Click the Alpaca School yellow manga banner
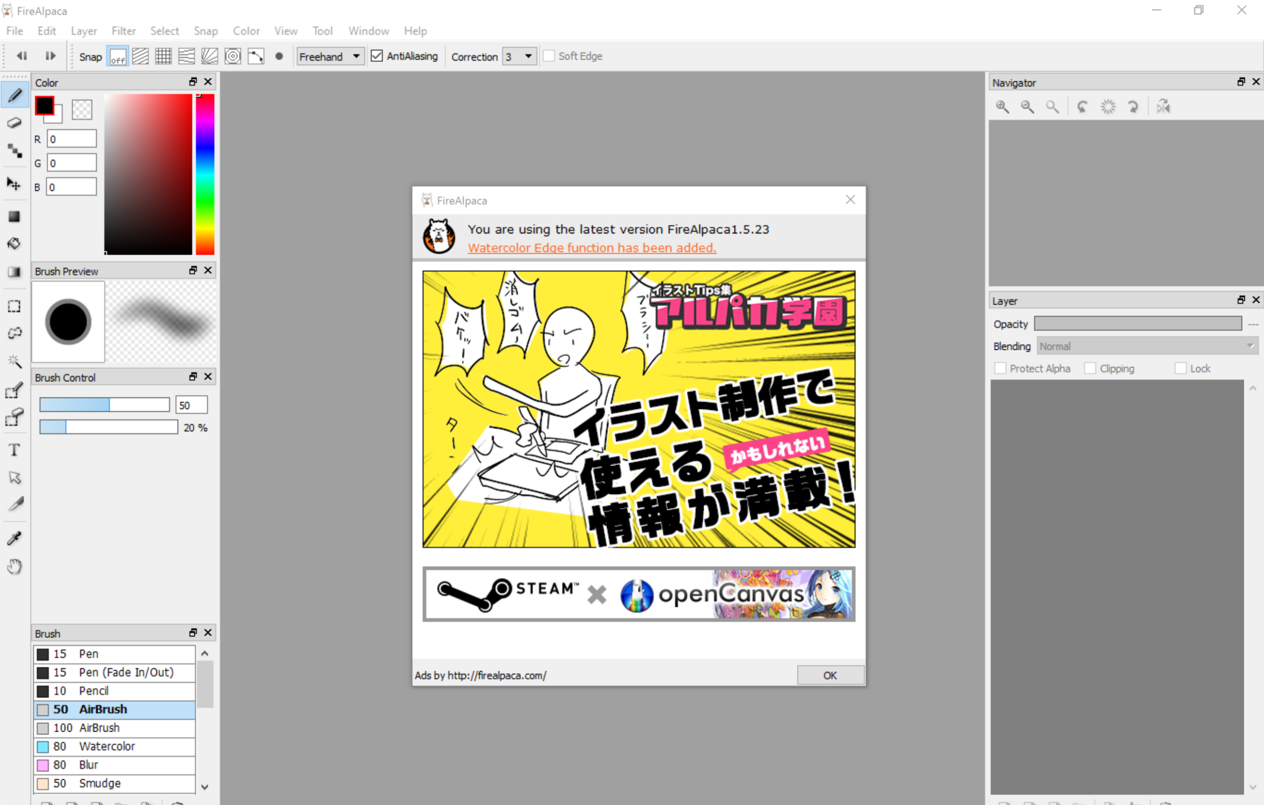 [639, 409]
